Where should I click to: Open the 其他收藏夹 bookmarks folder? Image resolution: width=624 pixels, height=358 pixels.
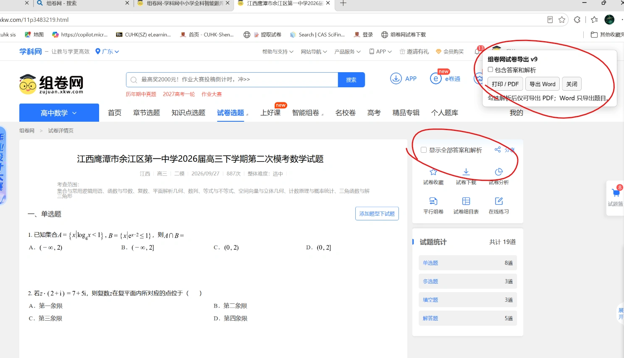(x=607, y=34)
